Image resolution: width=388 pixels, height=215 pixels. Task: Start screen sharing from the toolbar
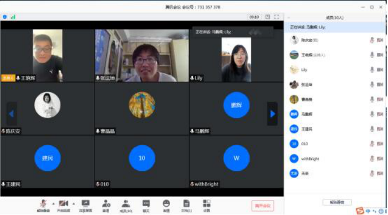pos(85,206)
